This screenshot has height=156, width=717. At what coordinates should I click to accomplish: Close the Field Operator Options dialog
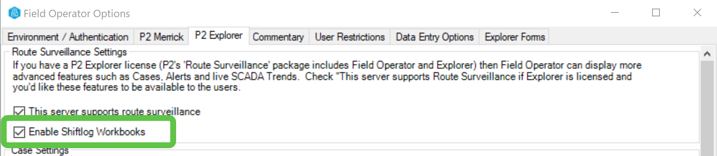click(x=697, y=13)
